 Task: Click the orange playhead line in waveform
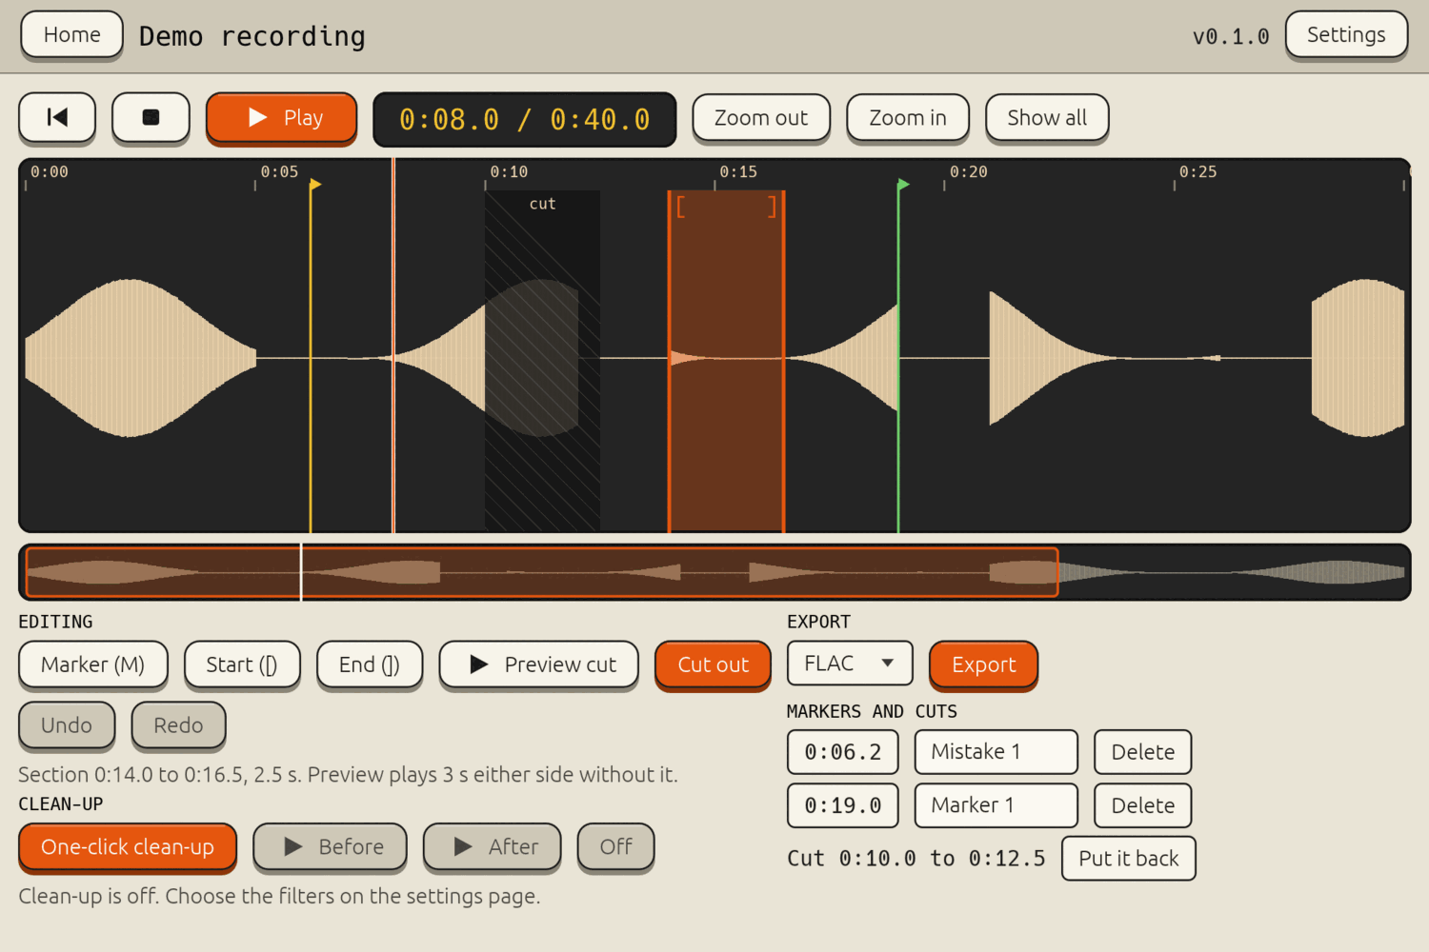pyautogui.click(x=393, y=345)
